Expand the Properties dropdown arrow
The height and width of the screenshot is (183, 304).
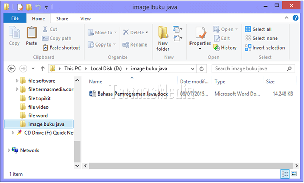click(200, 49)
